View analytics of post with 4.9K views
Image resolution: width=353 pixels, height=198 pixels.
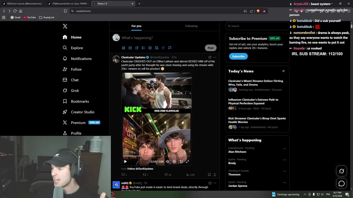190,175
